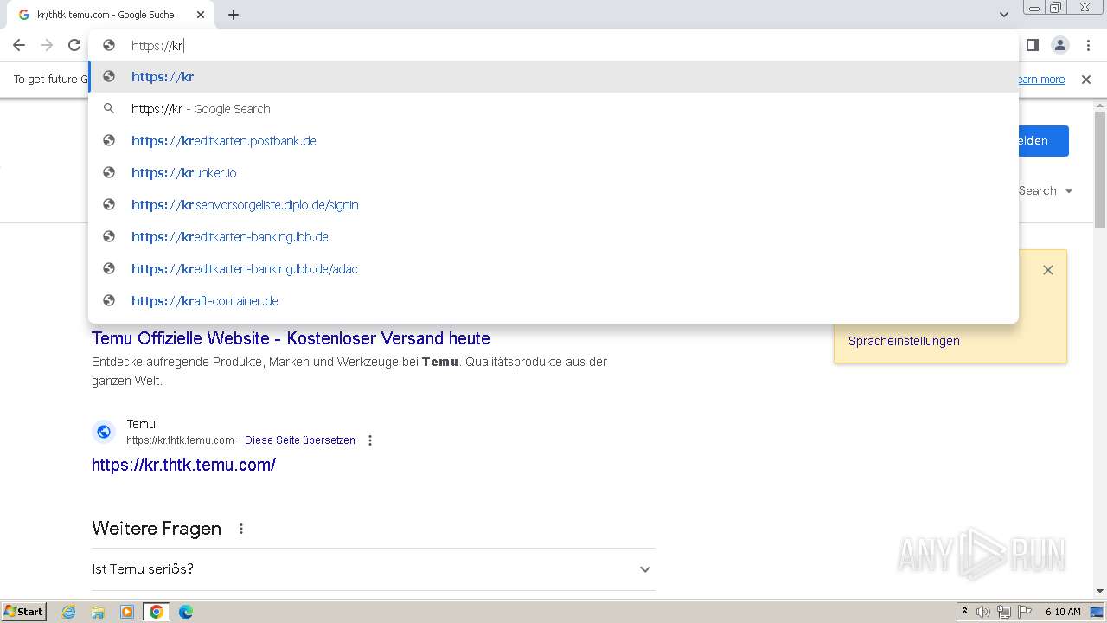Reload the current page

(x=74, y=45)
